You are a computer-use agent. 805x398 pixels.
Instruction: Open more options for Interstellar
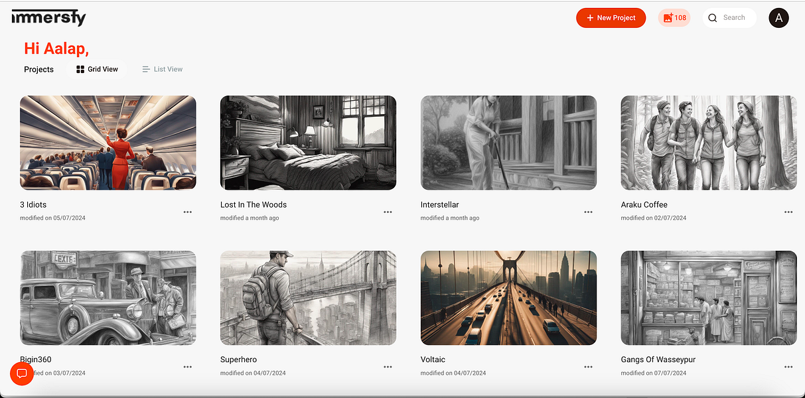[x=588, y=212]
